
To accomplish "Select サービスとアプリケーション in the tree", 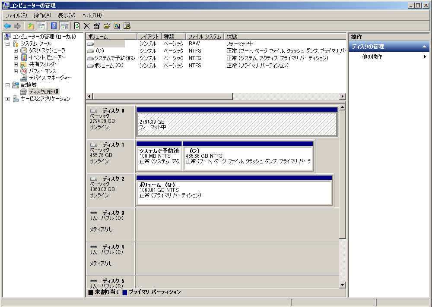I will 45,98.
